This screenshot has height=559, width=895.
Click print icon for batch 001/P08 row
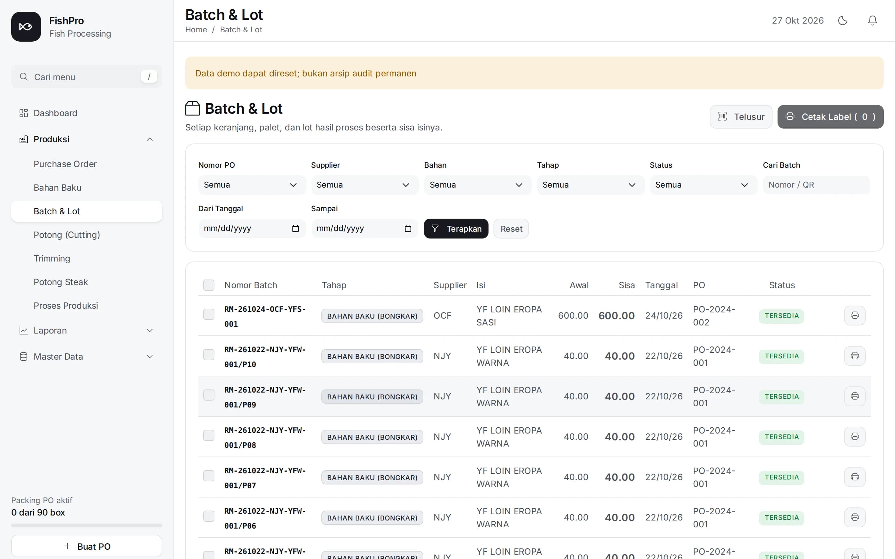pos(855,436)
